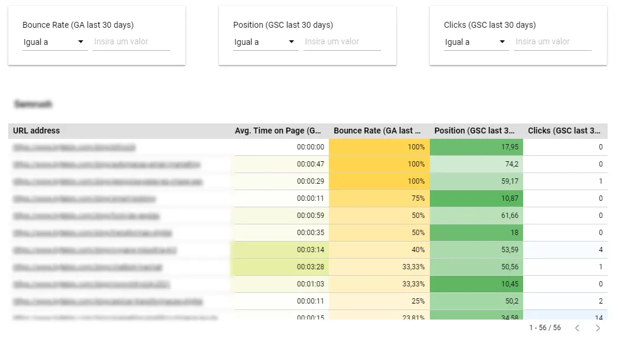The width and height of the screenshot is (617, 339).
Task: Select the 00:00:29 time cell
Action: coord(282,181)
